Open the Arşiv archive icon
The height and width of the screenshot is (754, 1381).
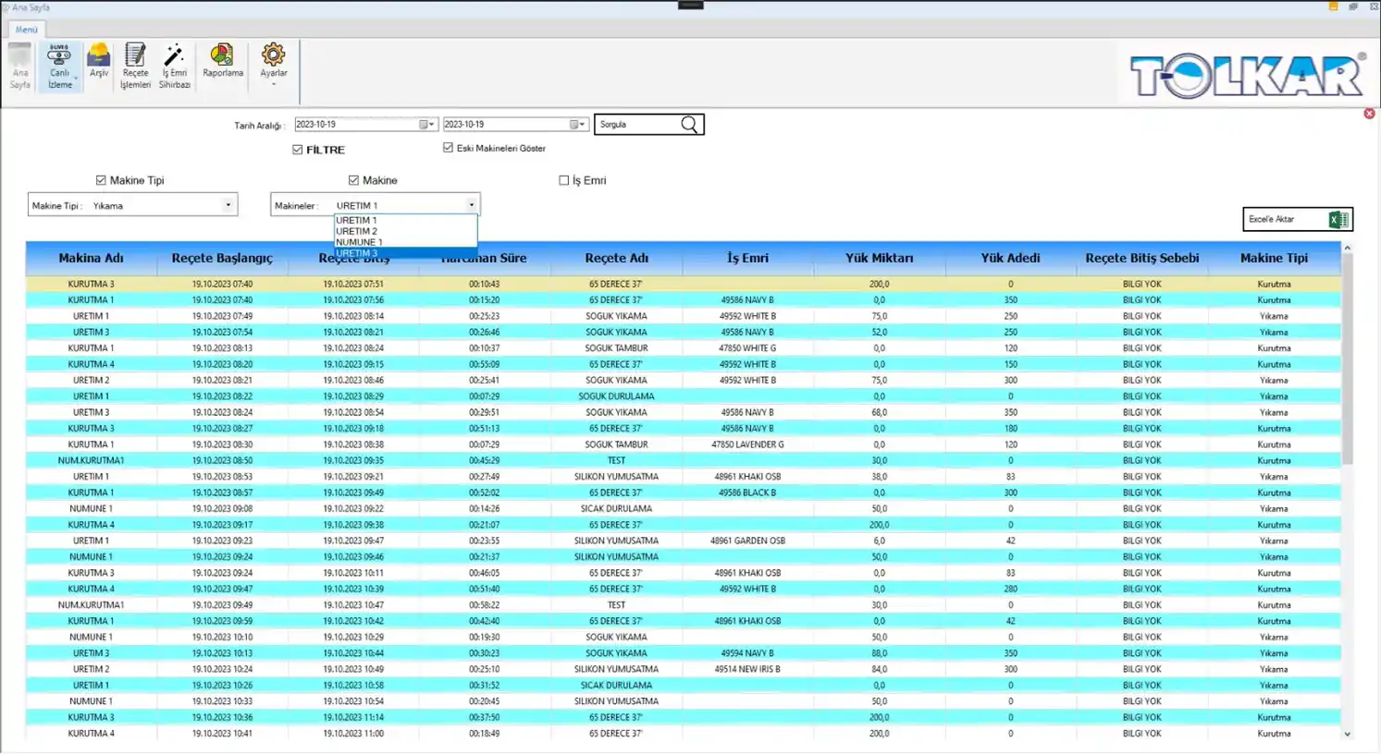[99, 61]
